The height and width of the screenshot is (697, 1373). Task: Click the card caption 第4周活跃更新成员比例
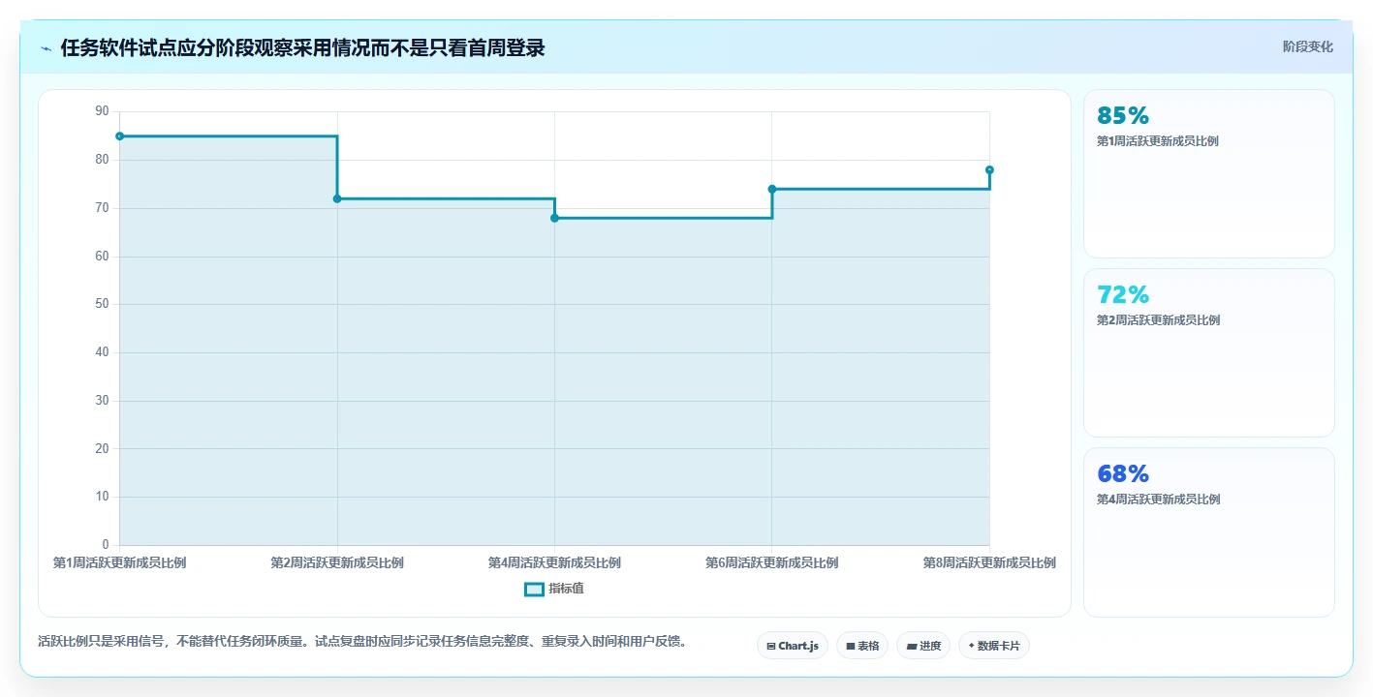tap(1158, 500)
